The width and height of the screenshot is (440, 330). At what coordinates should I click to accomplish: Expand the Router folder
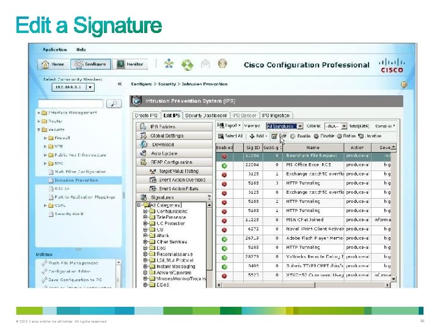[38, 121]
